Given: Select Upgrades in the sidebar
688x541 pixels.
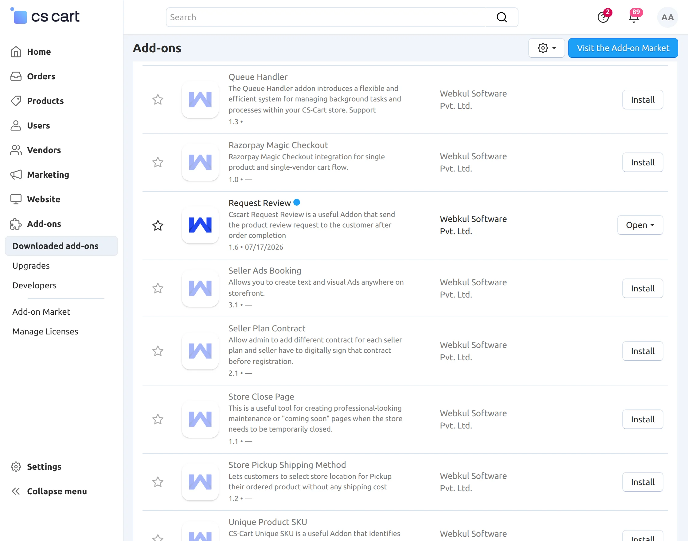Looking at the screenshot, I should point(31,266).
